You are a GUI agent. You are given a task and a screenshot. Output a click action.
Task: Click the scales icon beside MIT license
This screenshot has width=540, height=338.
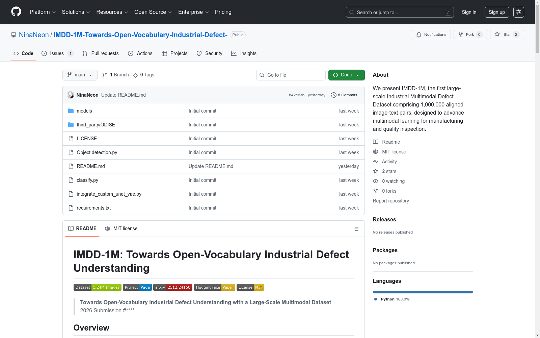coord(376,152)
